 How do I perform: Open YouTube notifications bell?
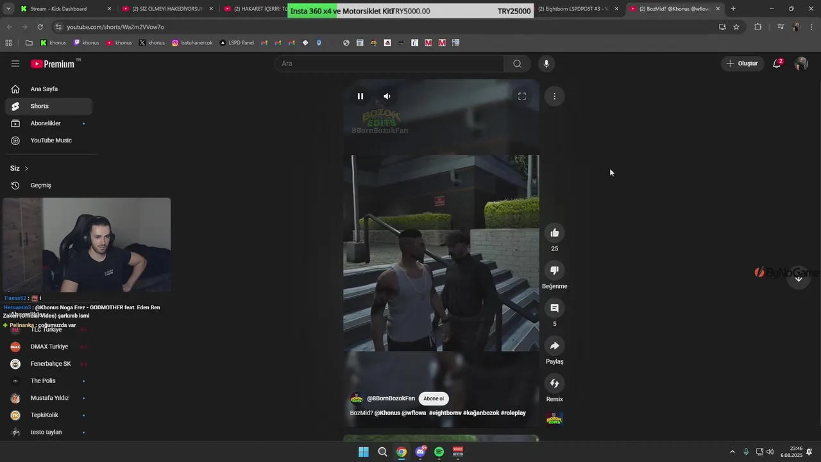[x=777, y=64]
